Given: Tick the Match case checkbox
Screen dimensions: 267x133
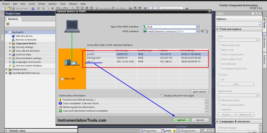Looking at the screenshot, I should click(219, 50).
